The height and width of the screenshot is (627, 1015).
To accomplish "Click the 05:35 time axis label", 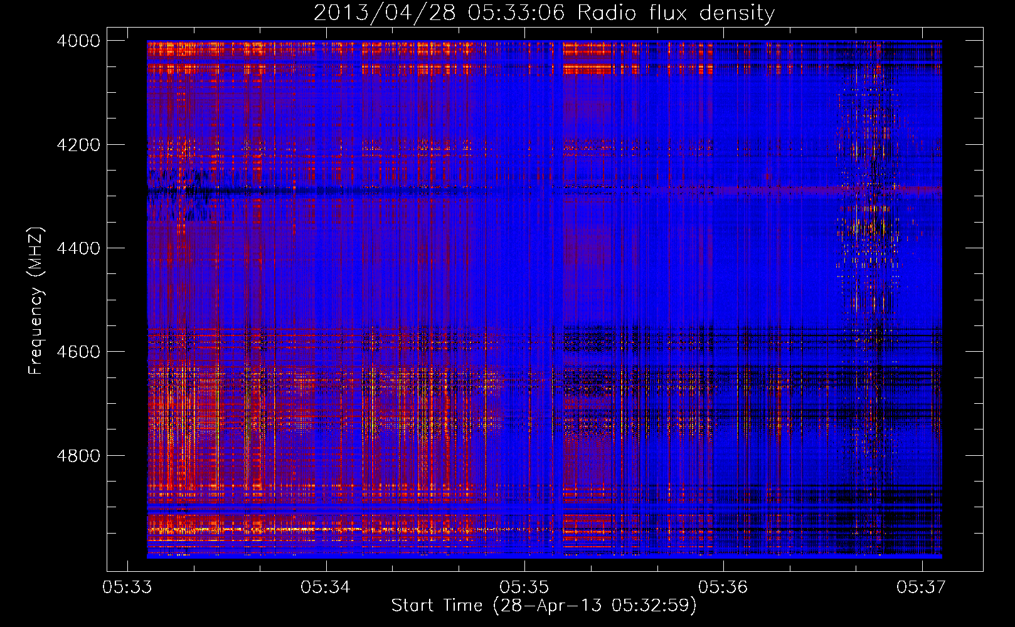I will (x=524, y=587).
